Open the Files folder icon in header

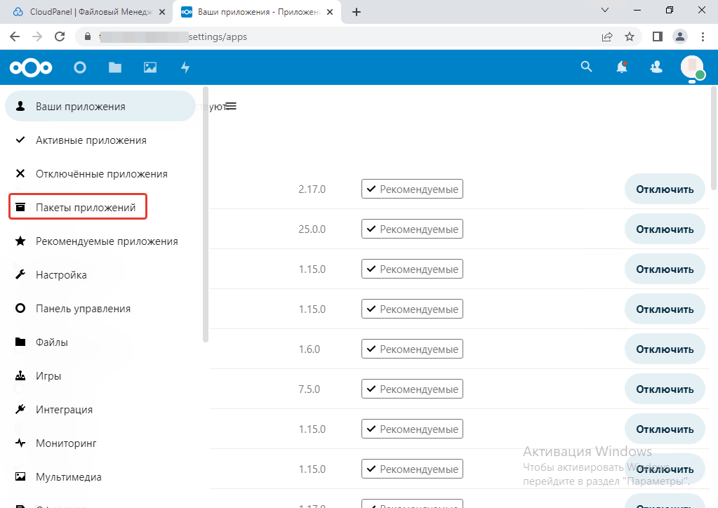point(115,67)
